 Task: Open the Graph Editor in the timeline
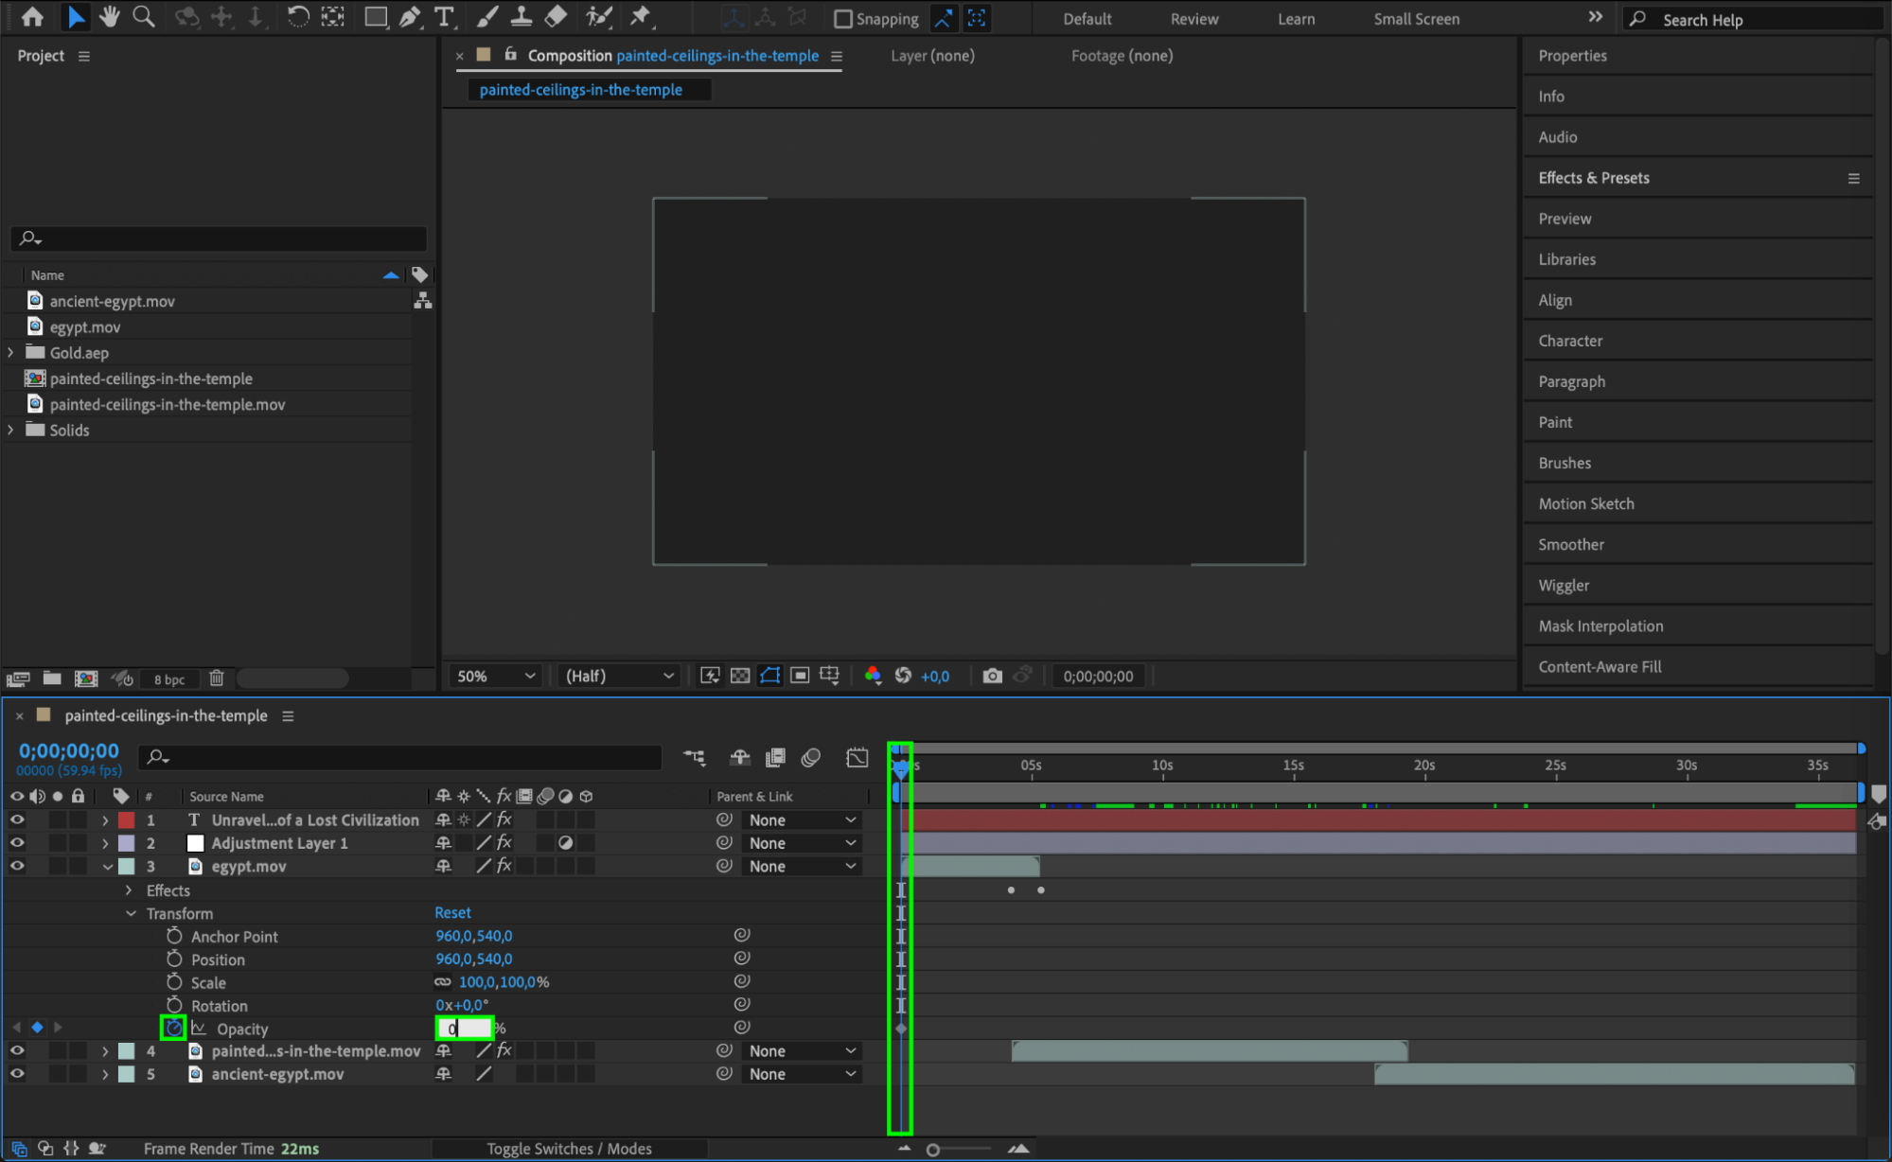click(857, 757)
